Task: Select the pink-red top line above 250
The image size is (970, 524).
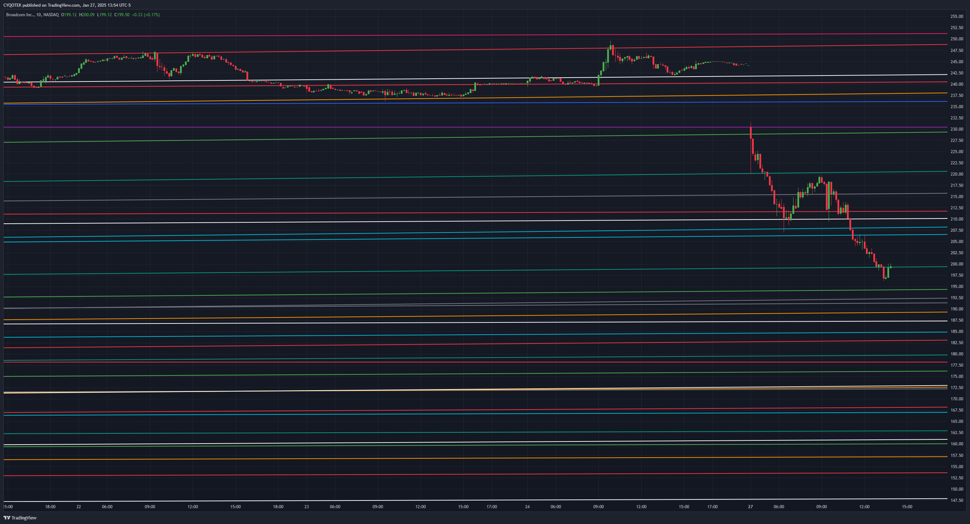Action: (475, 35)
